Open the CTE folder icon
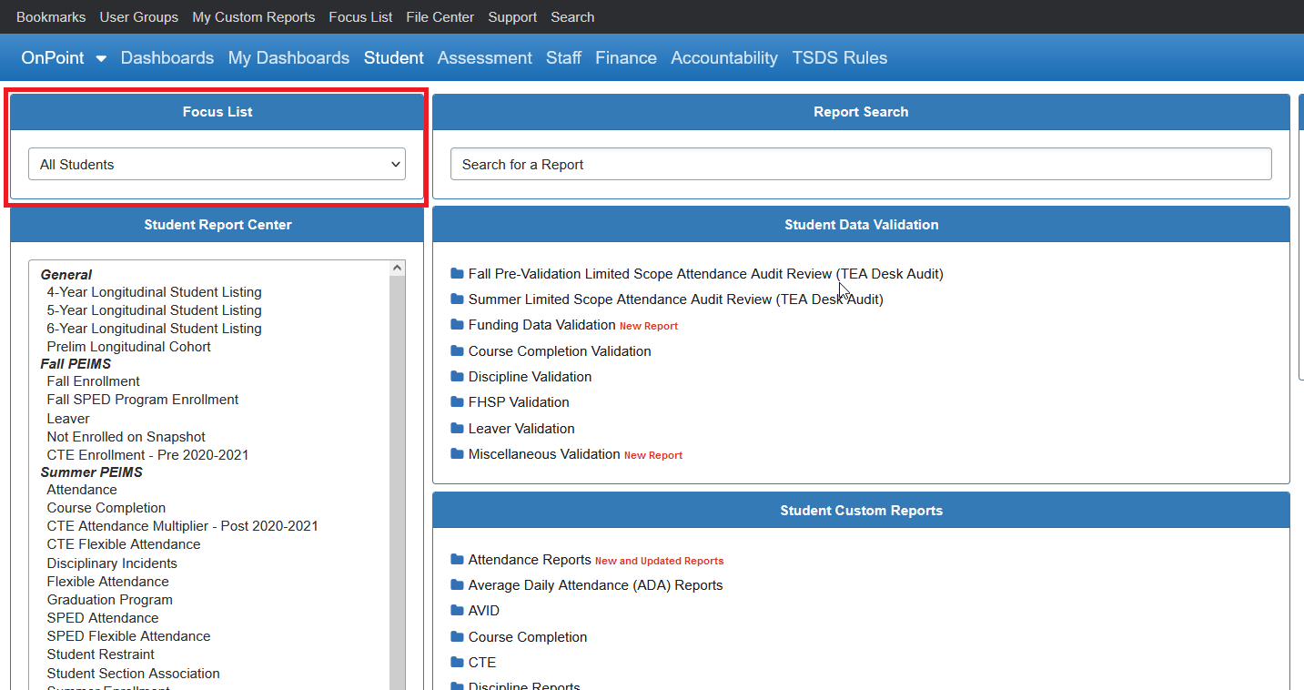The width and height of the screenshot is (1304, 690). point(457,663)
